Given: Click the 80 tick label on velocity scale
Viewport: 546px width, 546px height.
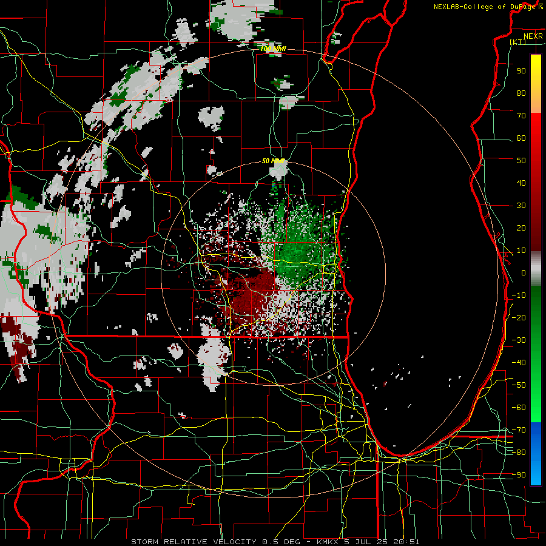Looking at the screenshot, I should [x=521, y=93].
